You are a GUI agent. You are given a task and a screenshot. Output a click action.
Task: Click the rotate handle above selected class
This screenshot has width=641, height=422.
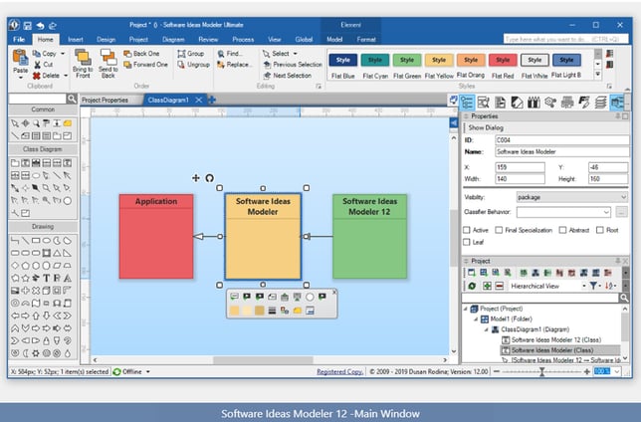(209, 178)
